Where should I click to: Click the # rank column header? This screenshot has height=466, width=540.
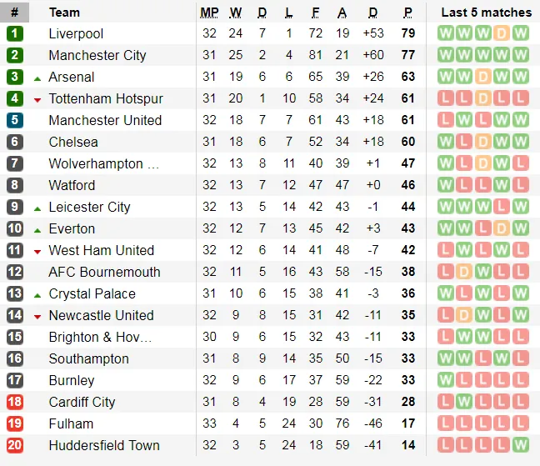[x=14, y=13]
